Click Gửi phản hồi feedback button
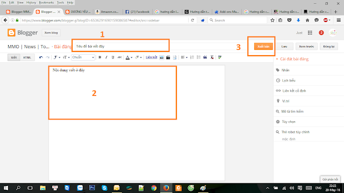 pos(330,179)
